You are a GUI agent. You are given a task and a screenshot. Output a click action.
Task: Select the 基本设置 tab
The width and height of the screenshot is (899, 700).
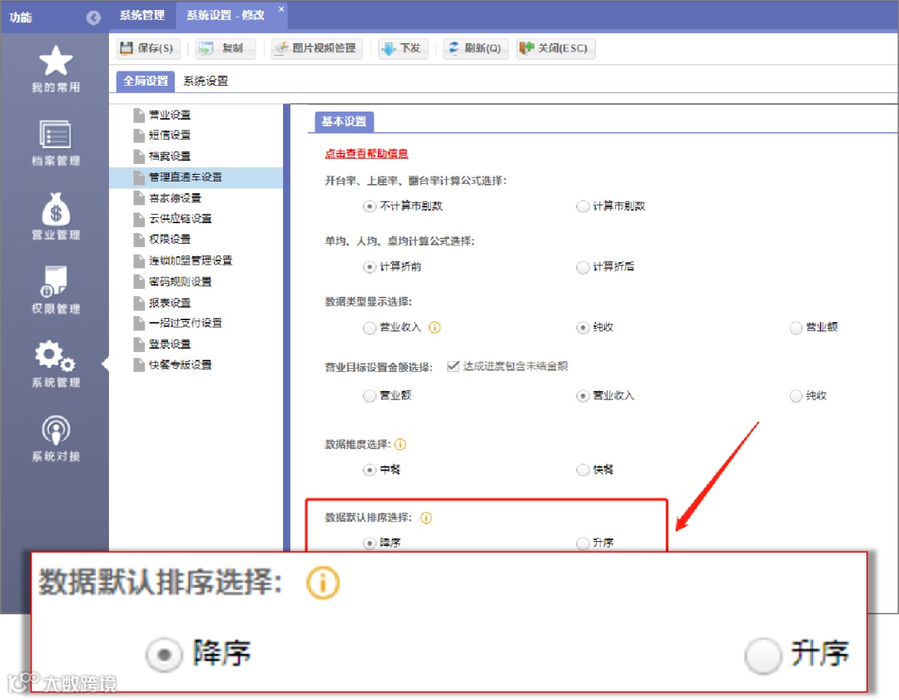click(344, 122)
